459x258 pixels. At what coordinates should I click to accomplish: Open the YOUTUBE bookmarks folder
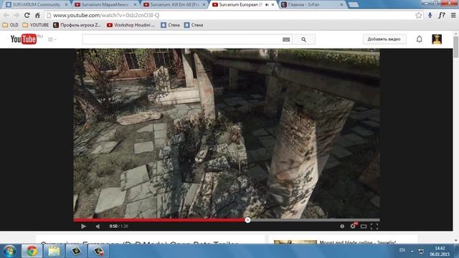(x=36, y=25)
